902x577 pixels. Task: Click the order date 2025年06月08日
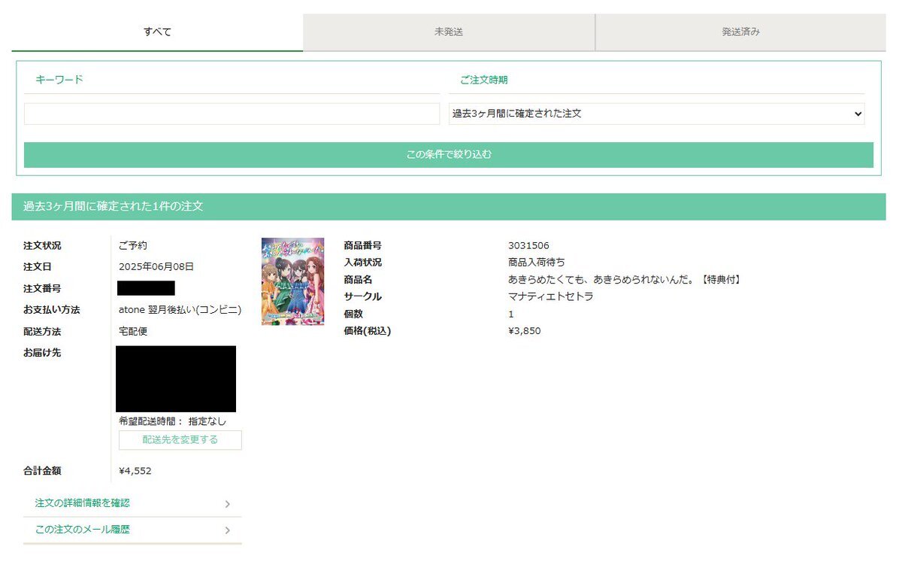click(156, 266)
